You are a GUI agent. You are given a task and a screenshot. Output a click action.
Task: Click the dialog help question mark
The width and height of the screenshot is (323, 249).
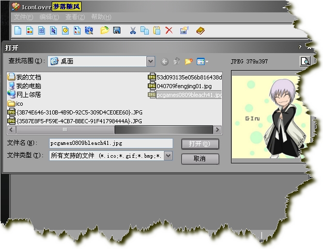coord(300,47)
